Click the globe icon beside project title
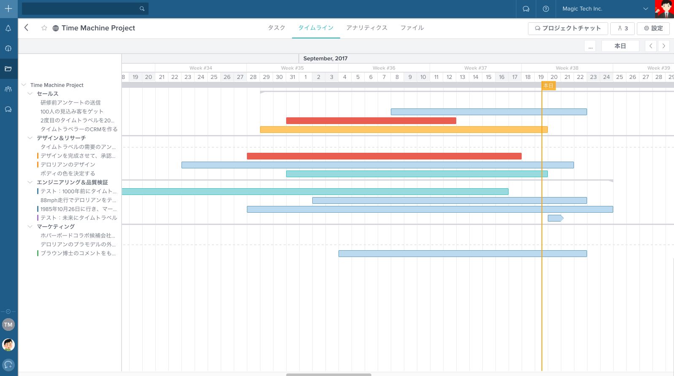This screenshot has width=674, height=376. tap(56, 28)
